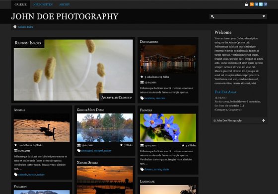Click the star icon beside 3 subalbums
Viewport: 278px width, 194px height.
coord(141,77)
